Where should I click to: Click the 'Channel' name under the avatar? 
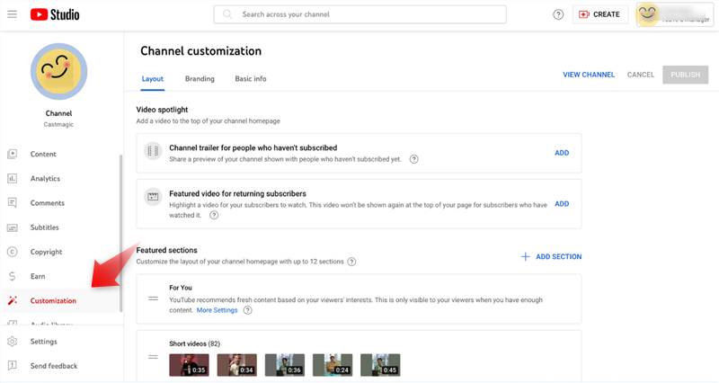coord(58,113)
